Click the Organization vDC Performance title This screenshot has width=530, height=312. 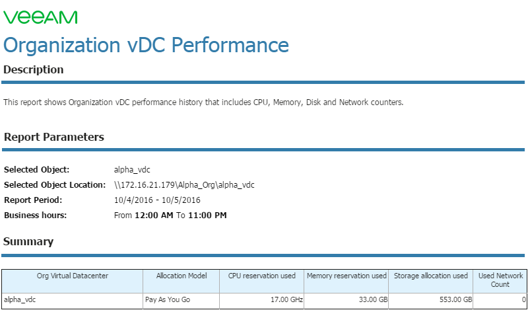click(146, 46)
